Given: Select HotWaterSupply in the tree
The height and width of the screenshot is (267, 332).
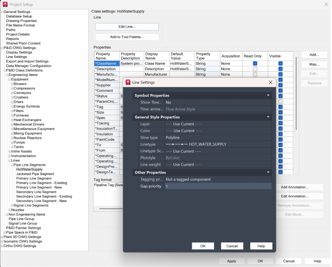Looking at the screenshot, I should coord(30,169).
